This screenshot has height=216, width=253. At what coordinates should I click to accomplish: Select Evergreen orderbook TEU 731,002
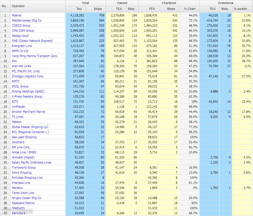coord(212,46)
